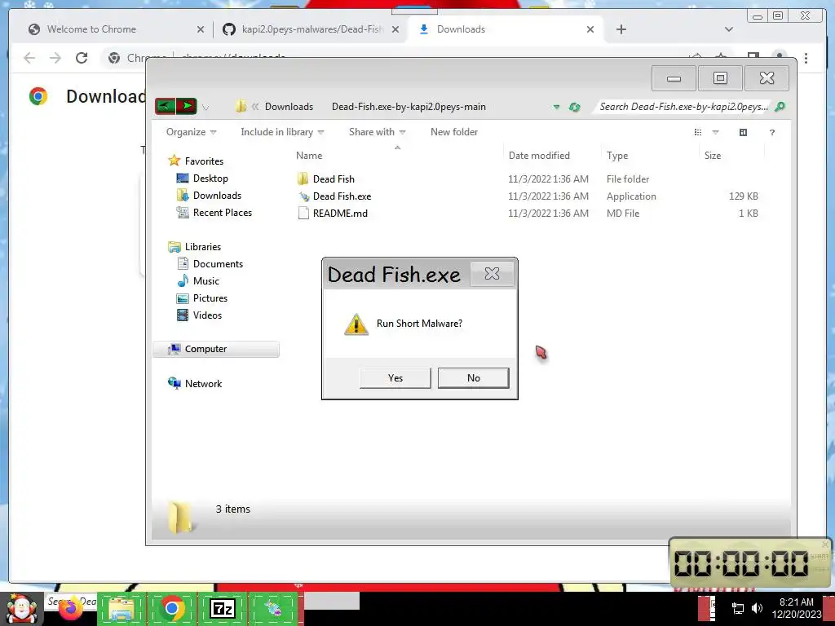Viewport: 835px width, 626px height.
Task: Click the network tray icon
Action: click(x=738, y=608)
